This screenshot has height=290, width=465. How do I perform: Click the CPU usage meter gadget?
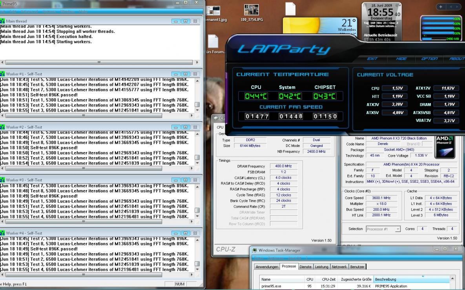441,29
